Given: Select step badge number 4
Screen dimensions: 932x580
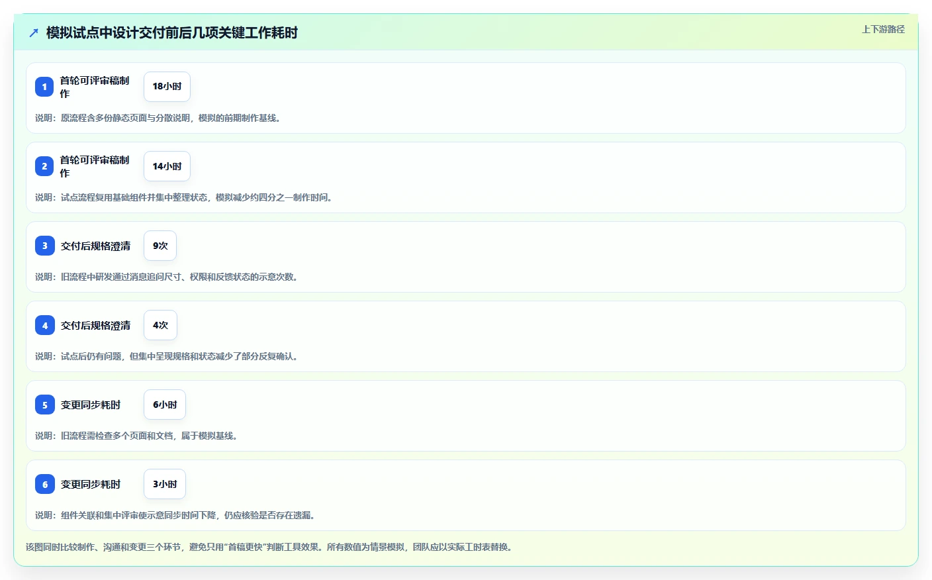Looking at the screenshot, I should click(x=44, y=325).
